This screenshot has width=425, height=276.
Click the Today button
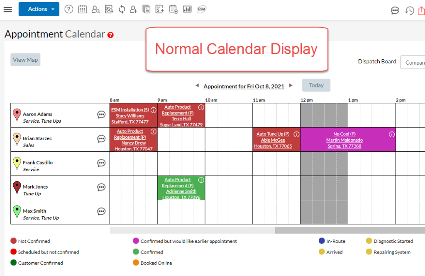pos(316,85)
